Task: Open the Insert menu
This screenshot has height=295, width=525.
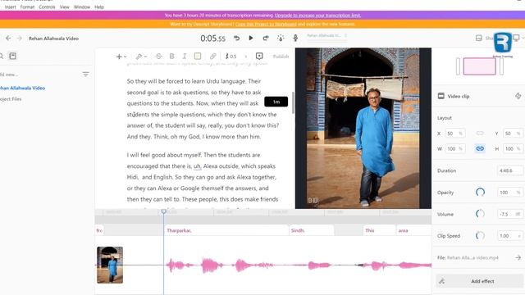Action: click(x=10, y=7)
